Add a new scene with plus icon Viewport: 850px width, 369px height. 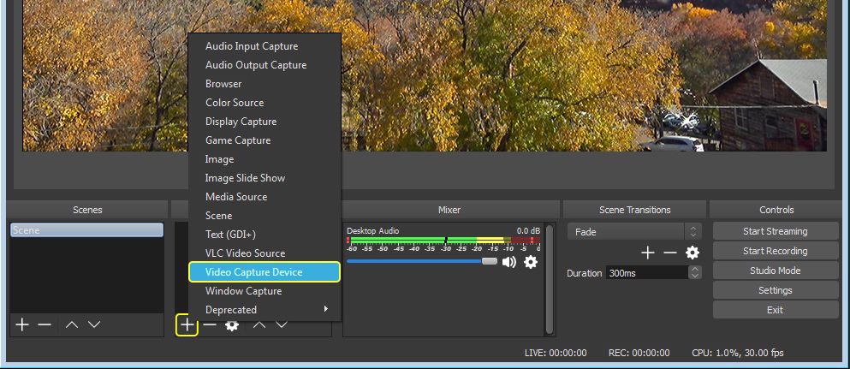click(x=22, y=324)
